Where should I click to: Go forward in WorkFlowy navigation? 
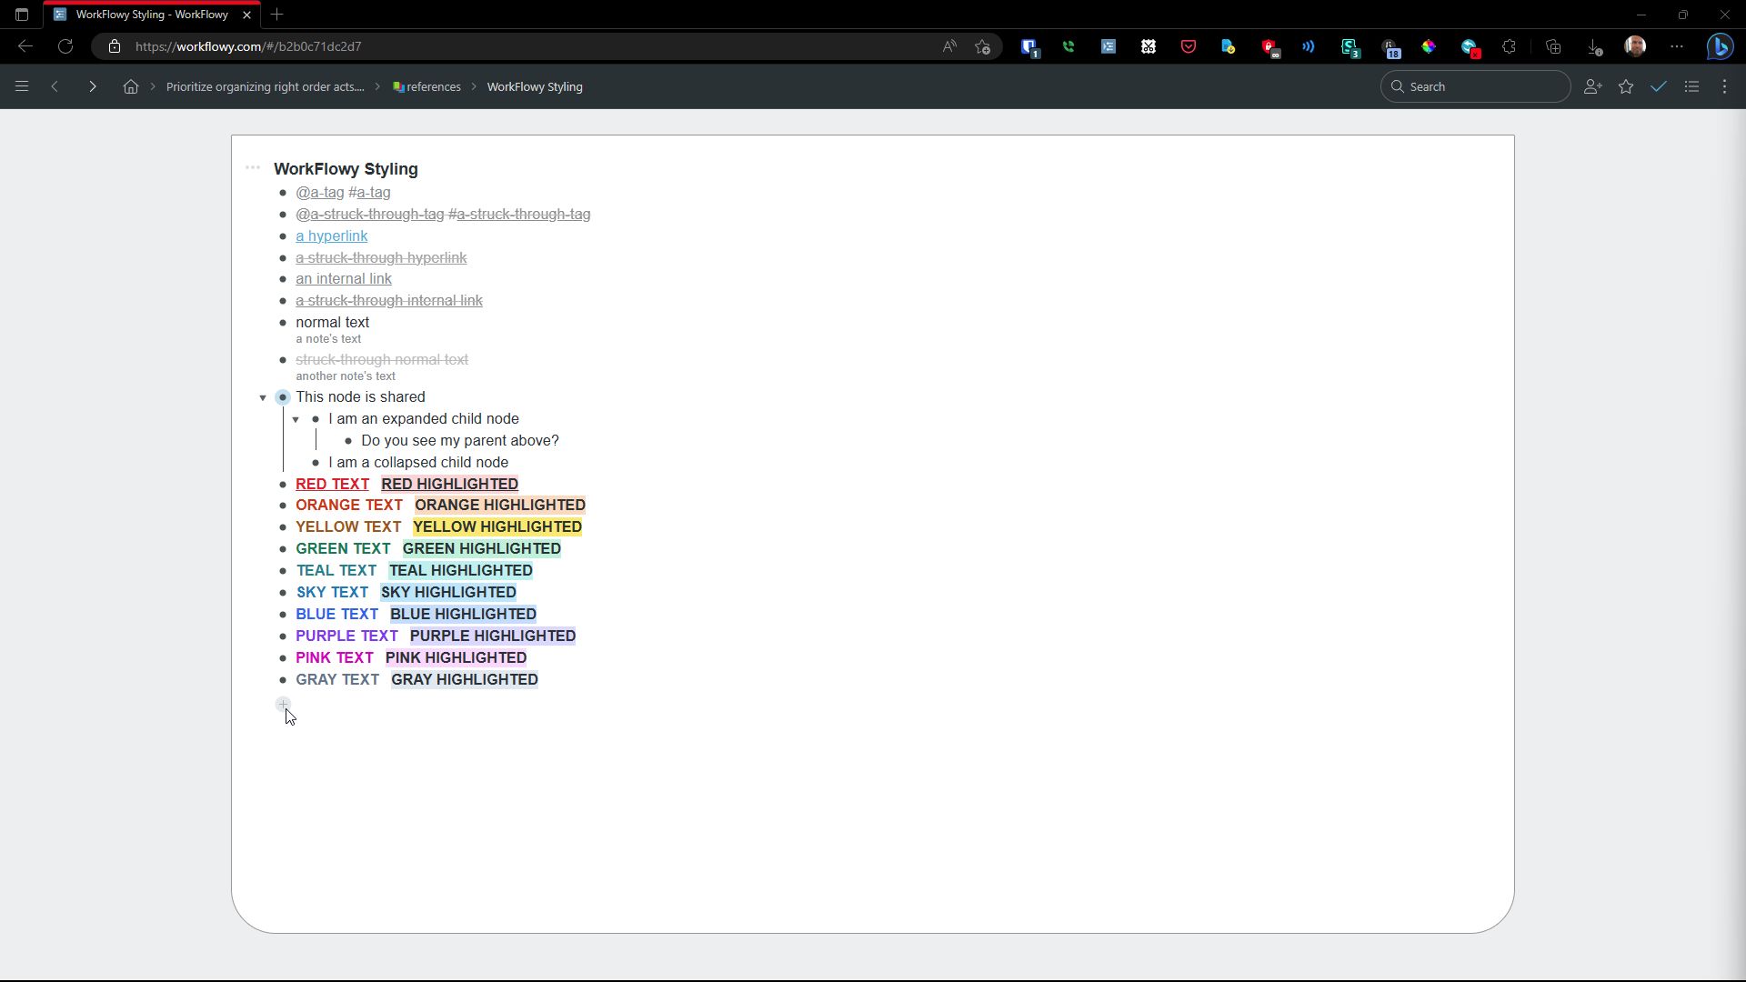(x=92, y=86)
